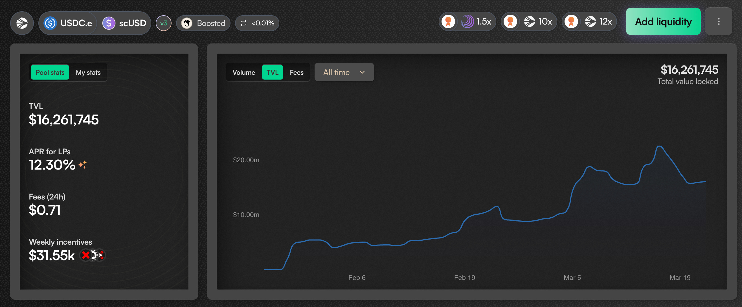Switch to Pool stats view
This screenshot has height=307, width=742.
[x=50, y=72]
